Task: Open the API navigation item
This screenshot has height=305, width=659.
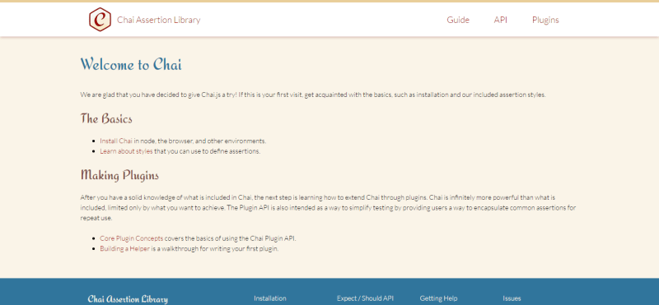Action: [500, 20]
